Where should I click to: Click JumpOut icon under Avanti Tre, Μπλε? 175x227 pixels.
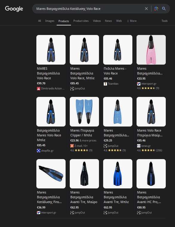click(x=105, y=213)
